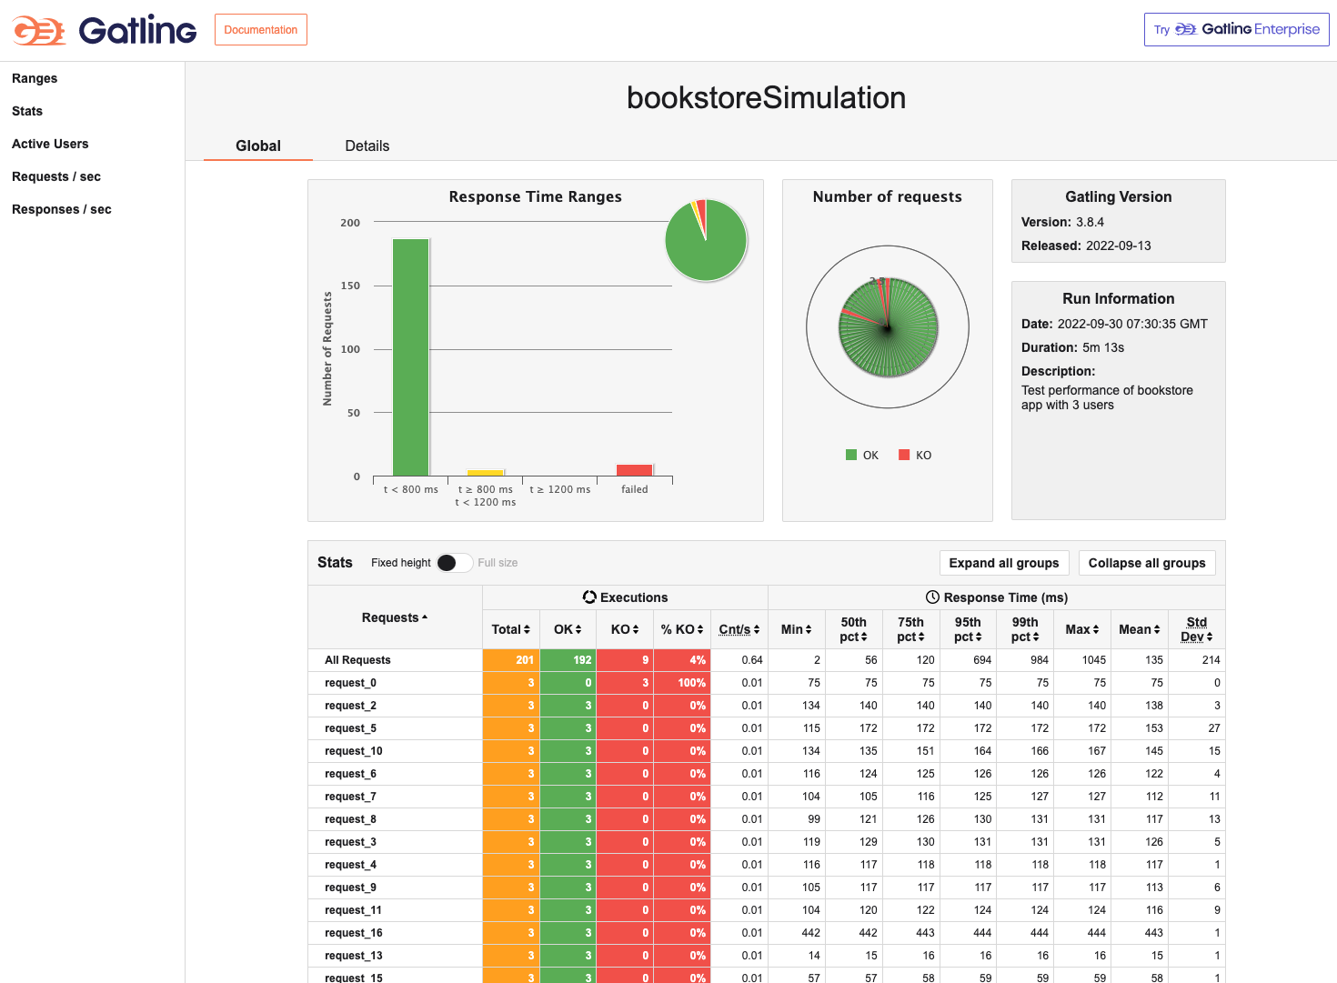Click Collapse all groups button

(x=1147, y=563)
